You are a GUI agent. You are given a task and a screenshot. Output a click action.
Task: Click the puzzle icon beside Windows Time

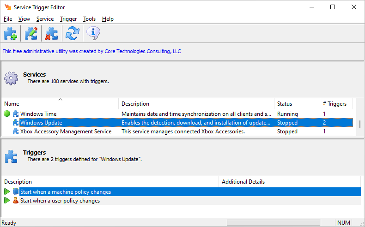(16, 113)
